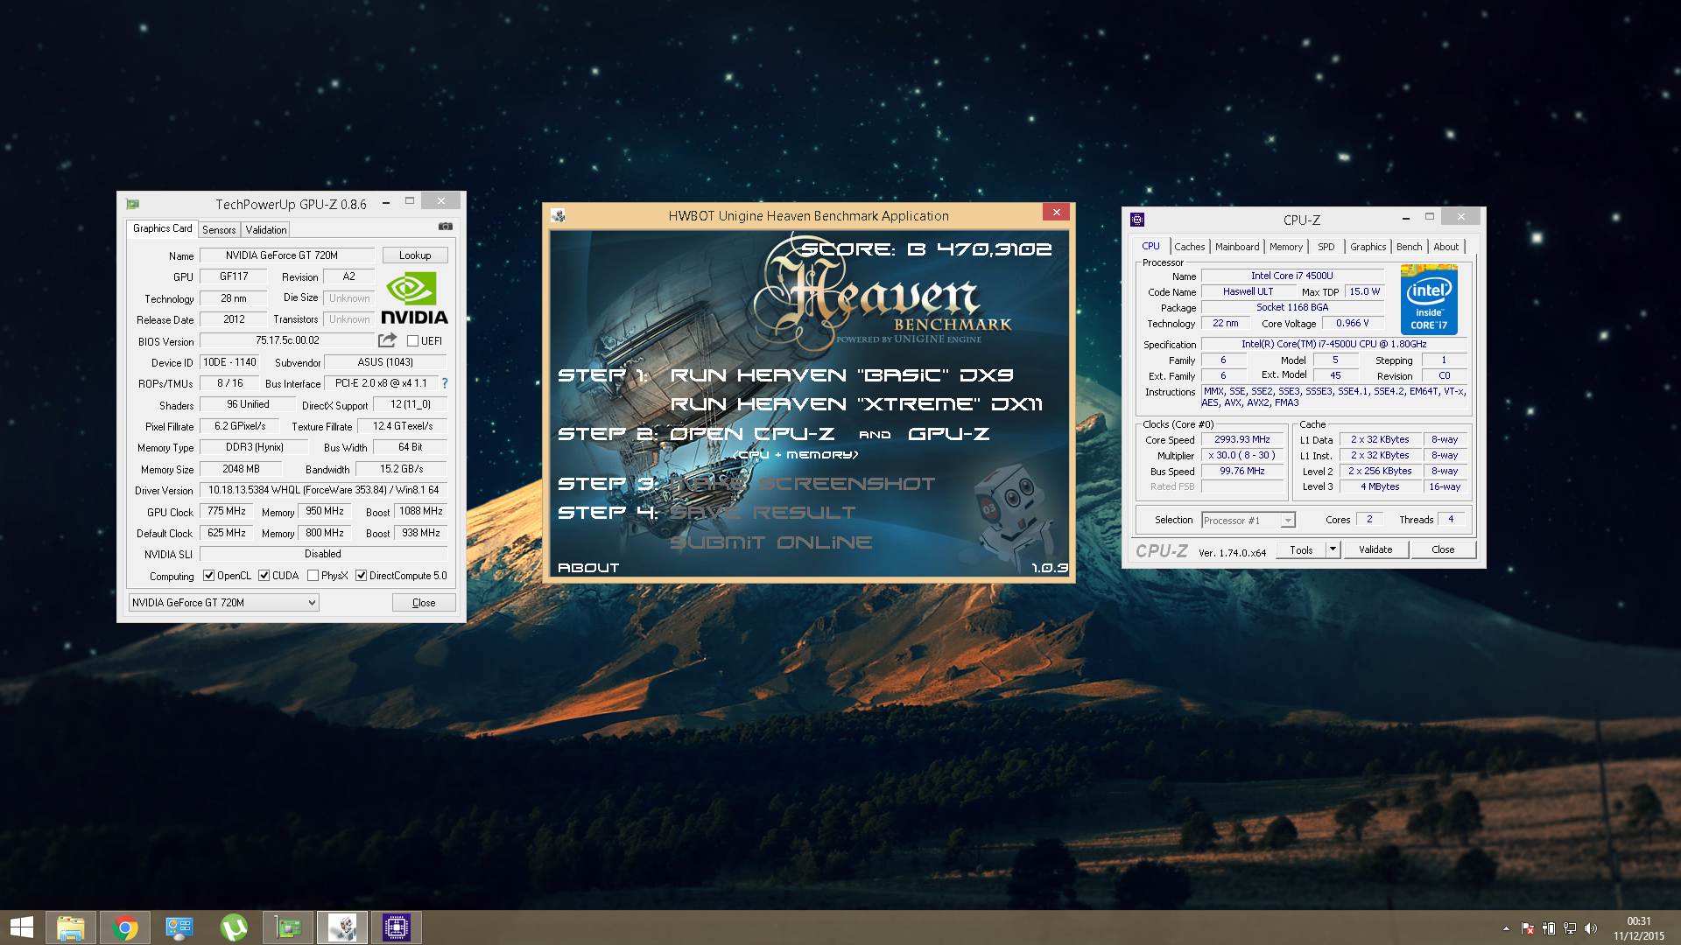Open uTorrent from the taskbar
Screen dimensions: 1681x945
tap(234, 927)
